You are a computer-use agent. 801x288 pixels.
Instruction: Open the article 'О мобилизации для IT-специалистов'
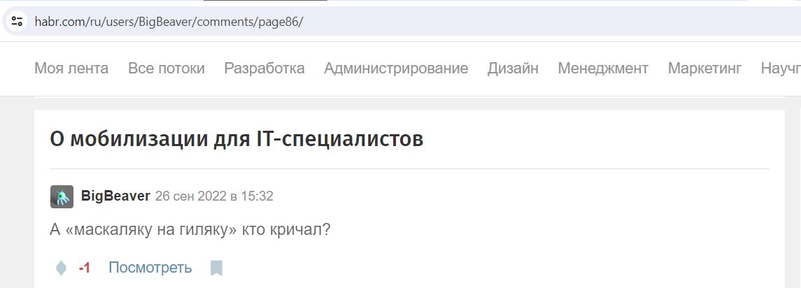point(236,139)
